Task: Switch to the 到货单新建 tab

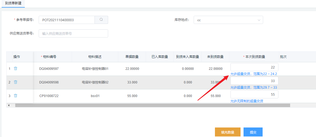Action: [x=13, y=4]
